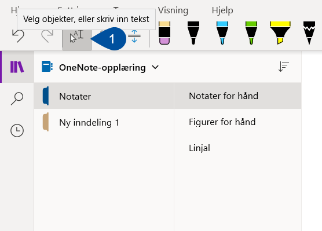This screenshot has height=231, width=322.
Task: Click the Redo arrow icon
Action: coord(47,36)
